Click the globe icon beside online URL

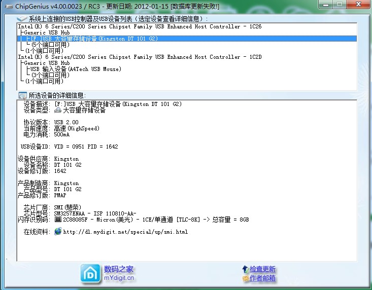(x=58, y=232)
